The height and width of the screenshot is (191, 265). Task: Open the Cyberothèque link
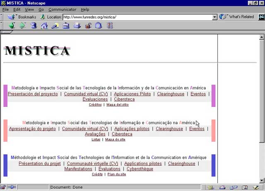click(140, 169)
